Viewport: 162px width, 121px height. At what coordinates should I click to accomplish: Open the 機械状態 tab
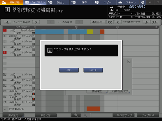pyautogui.click(x=12, y=2)
